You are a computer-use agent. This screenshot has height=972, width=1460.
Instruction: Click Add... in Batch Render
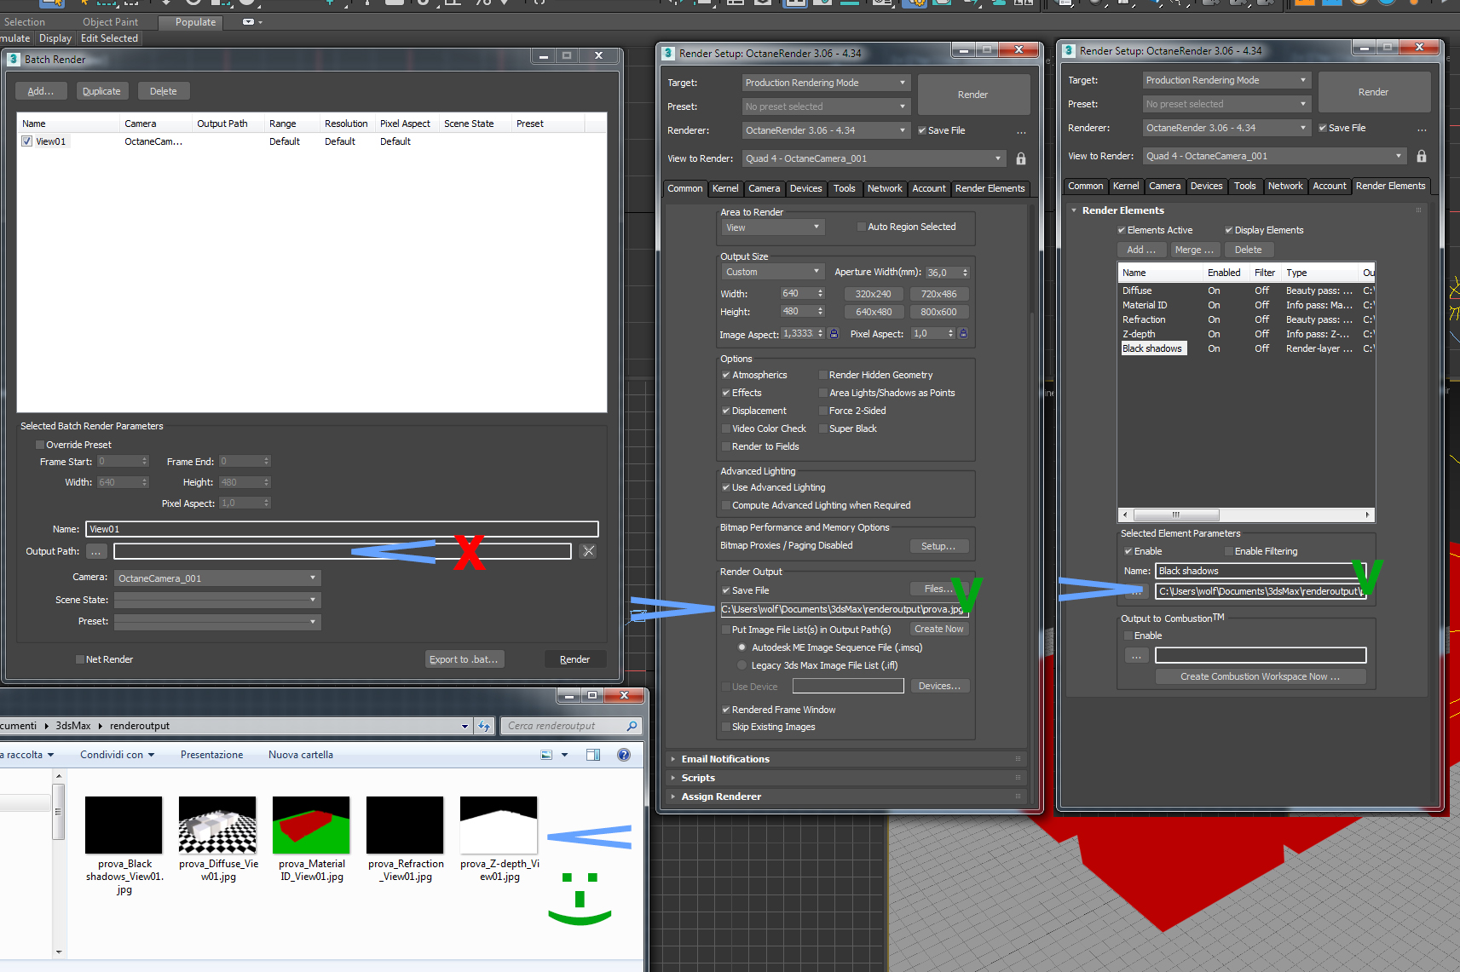tap(40, 91)
